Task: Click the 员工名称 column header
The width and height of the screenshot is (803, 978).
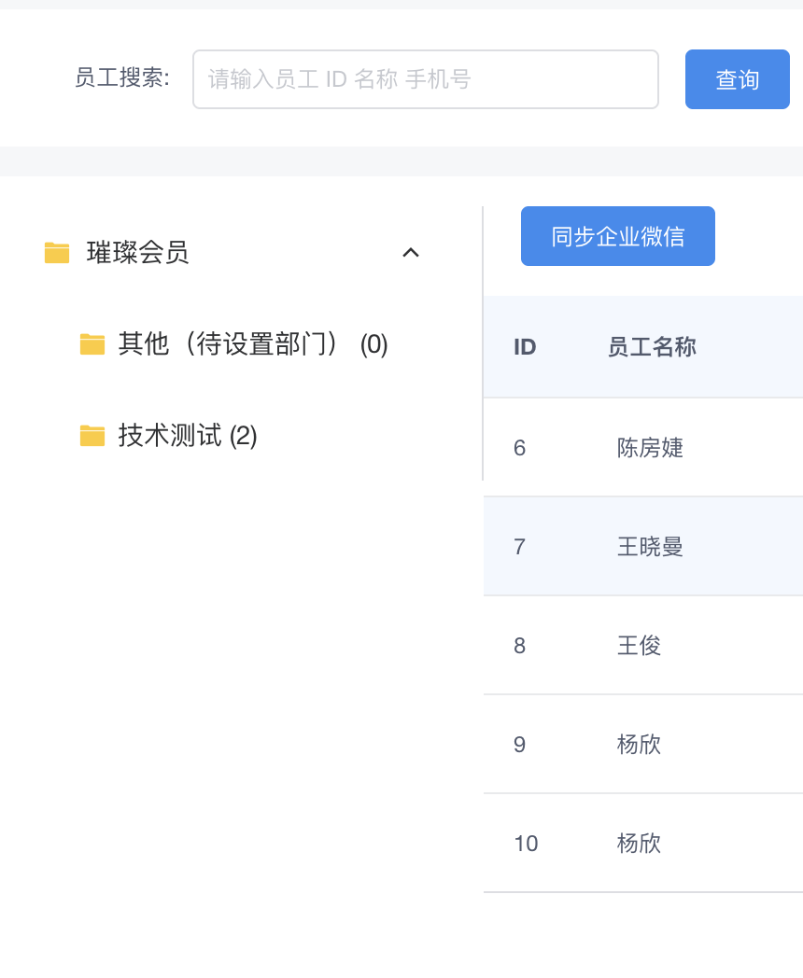Action: 651,347
